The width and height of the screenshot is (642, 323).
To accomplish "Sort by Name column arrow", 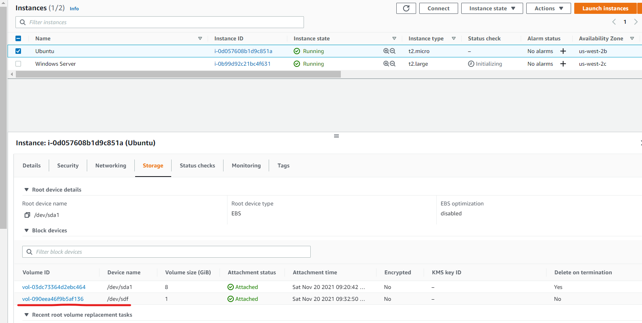I will 200,38.
